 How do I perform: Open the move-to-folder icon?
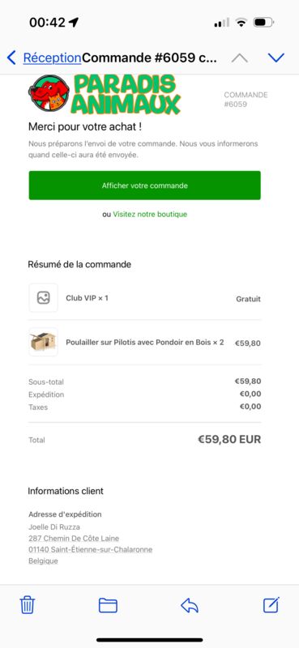click(x=108, y=605)
